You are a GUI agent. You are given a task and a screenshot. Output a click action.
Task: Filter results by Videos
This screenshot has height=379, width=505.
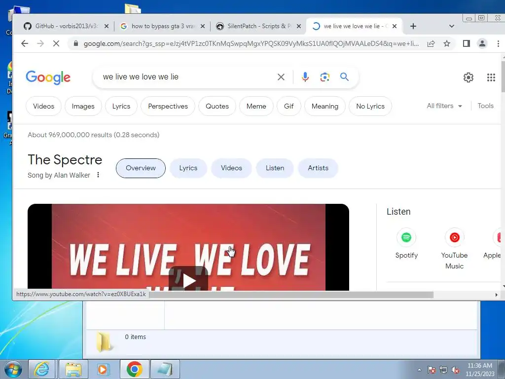click(43, 106)
